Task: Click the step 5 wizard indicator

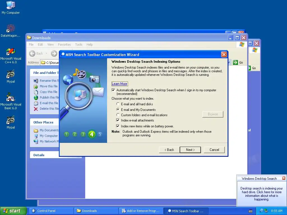Action: [100, 134]
